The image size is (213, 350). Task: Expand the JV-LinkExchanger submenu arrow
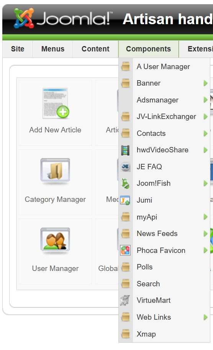(205, 117)
